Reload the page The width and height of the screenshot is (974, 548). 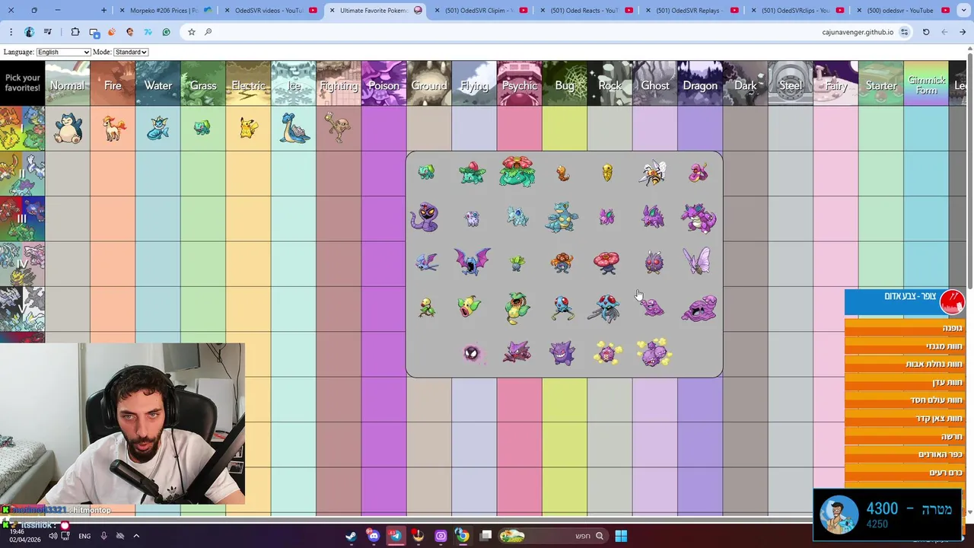pyautogui.click(x=926, y=32)
